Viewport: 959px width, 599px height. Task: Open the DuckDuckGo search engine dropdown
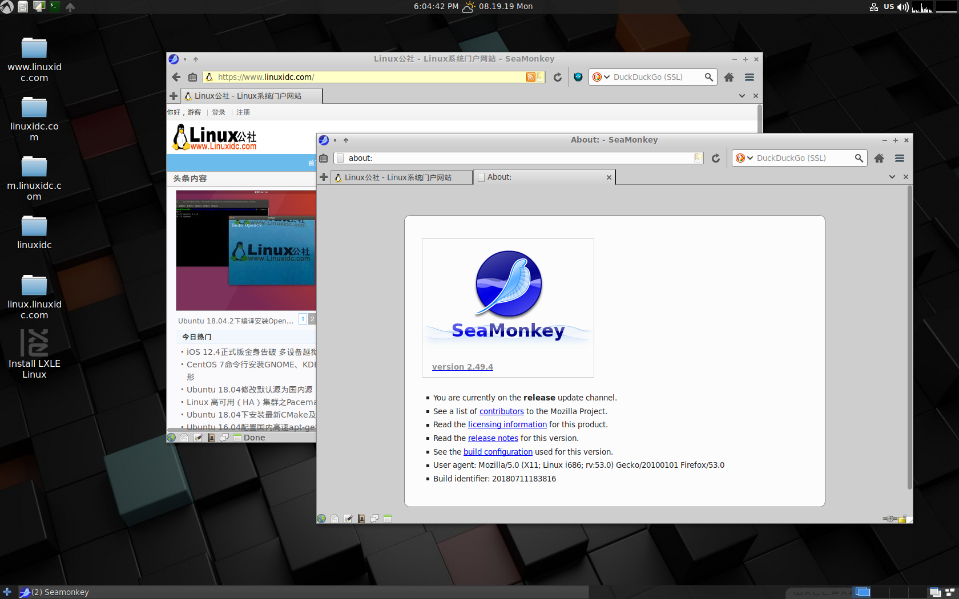744,158
